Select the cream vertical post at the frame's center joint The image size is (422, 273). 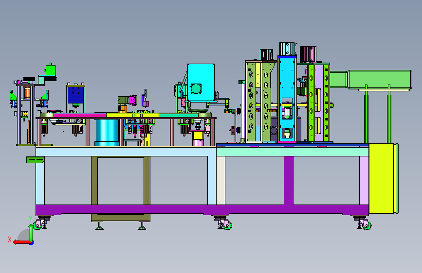pyautogui.click(x=221, y=180)
